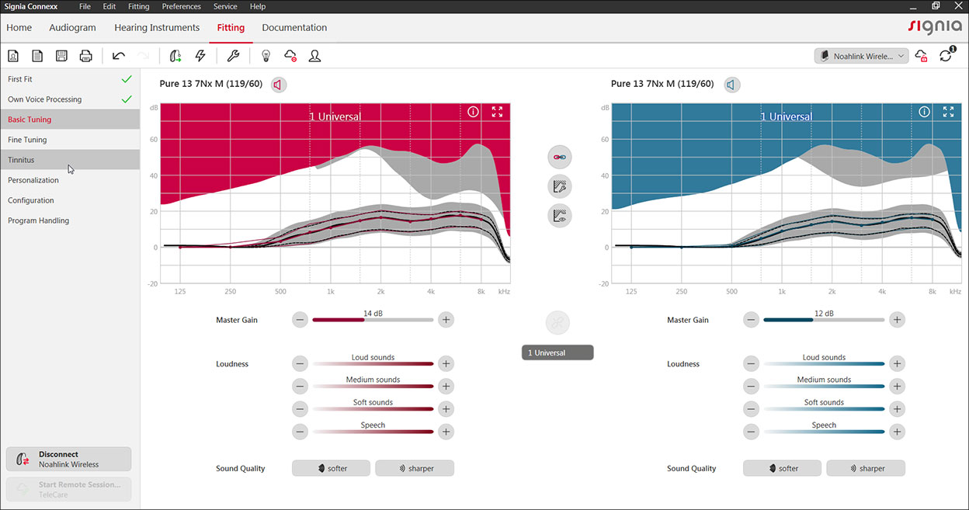Click the red-side Loud sounds slider bar
Image resolution: width=969 pixels, height=510 pixels.
[x=373, y=364]
